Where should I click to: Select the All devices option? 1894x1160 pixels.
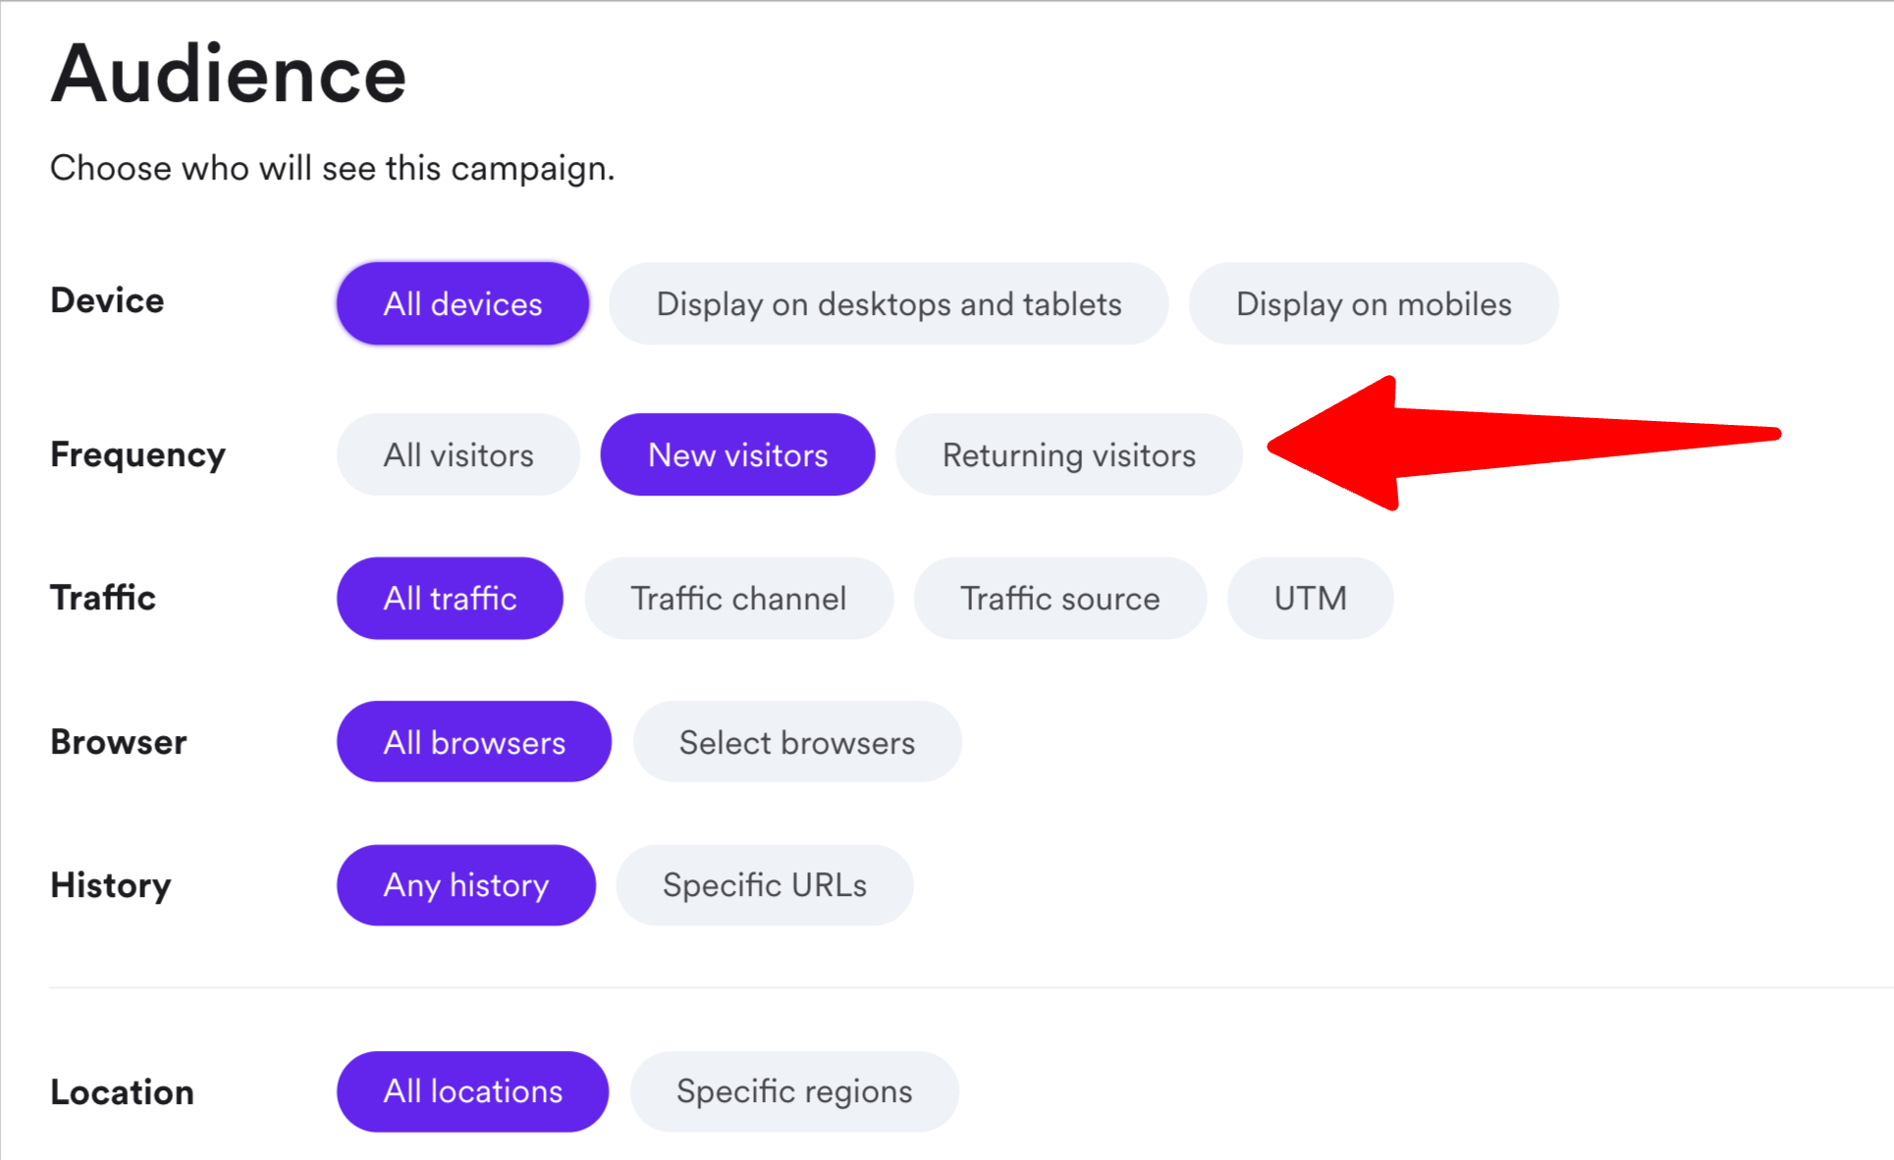(462, 304)
